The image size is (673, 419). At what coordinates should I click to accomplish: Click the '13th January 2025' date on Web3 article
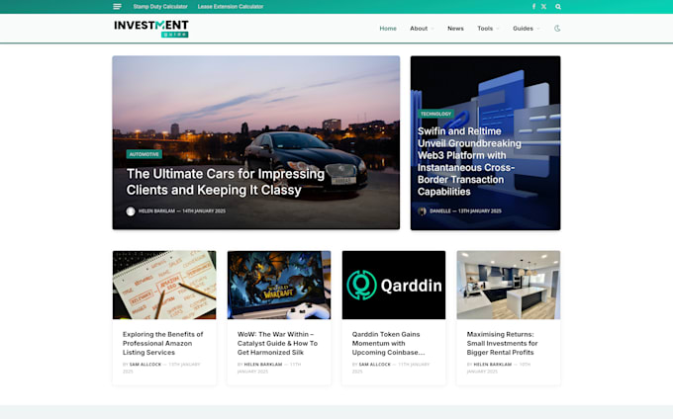pyautogui.click(x=480, y=211)
